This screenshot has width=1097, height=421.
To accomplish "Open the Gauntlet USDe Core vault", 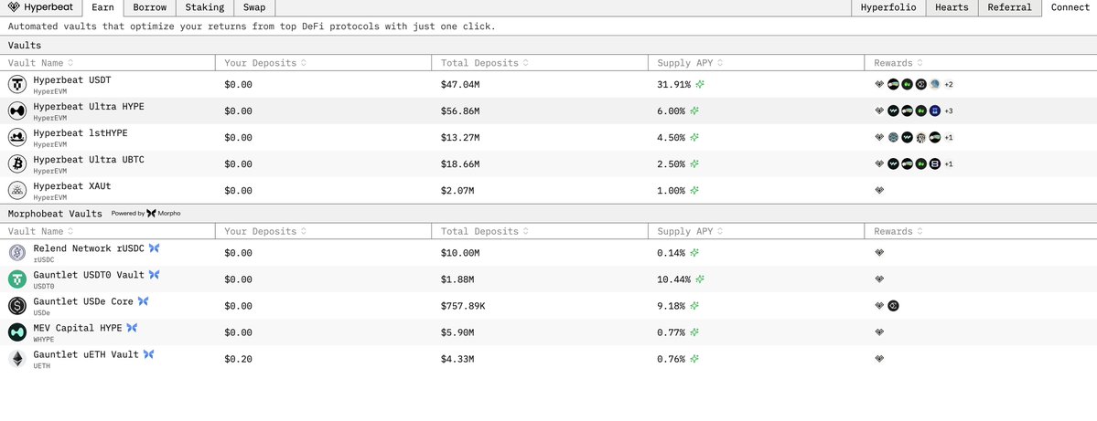I will (549, 306).
